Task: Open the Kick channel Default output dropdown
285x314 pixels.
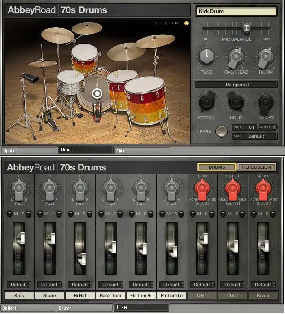Action: tap(19, 284)
